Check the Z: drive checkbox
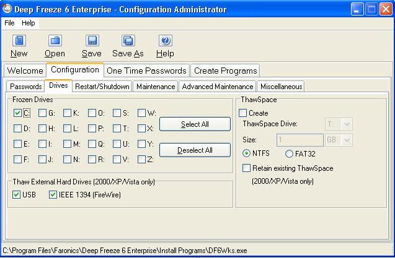Viewport: 395px width, 258px height. (141, 159)
